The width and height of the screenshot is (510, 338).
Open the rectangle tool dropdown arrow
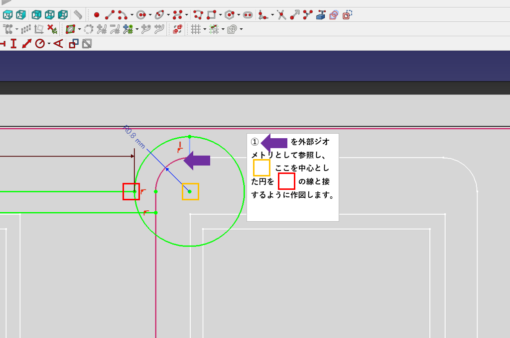coord(220,15)
